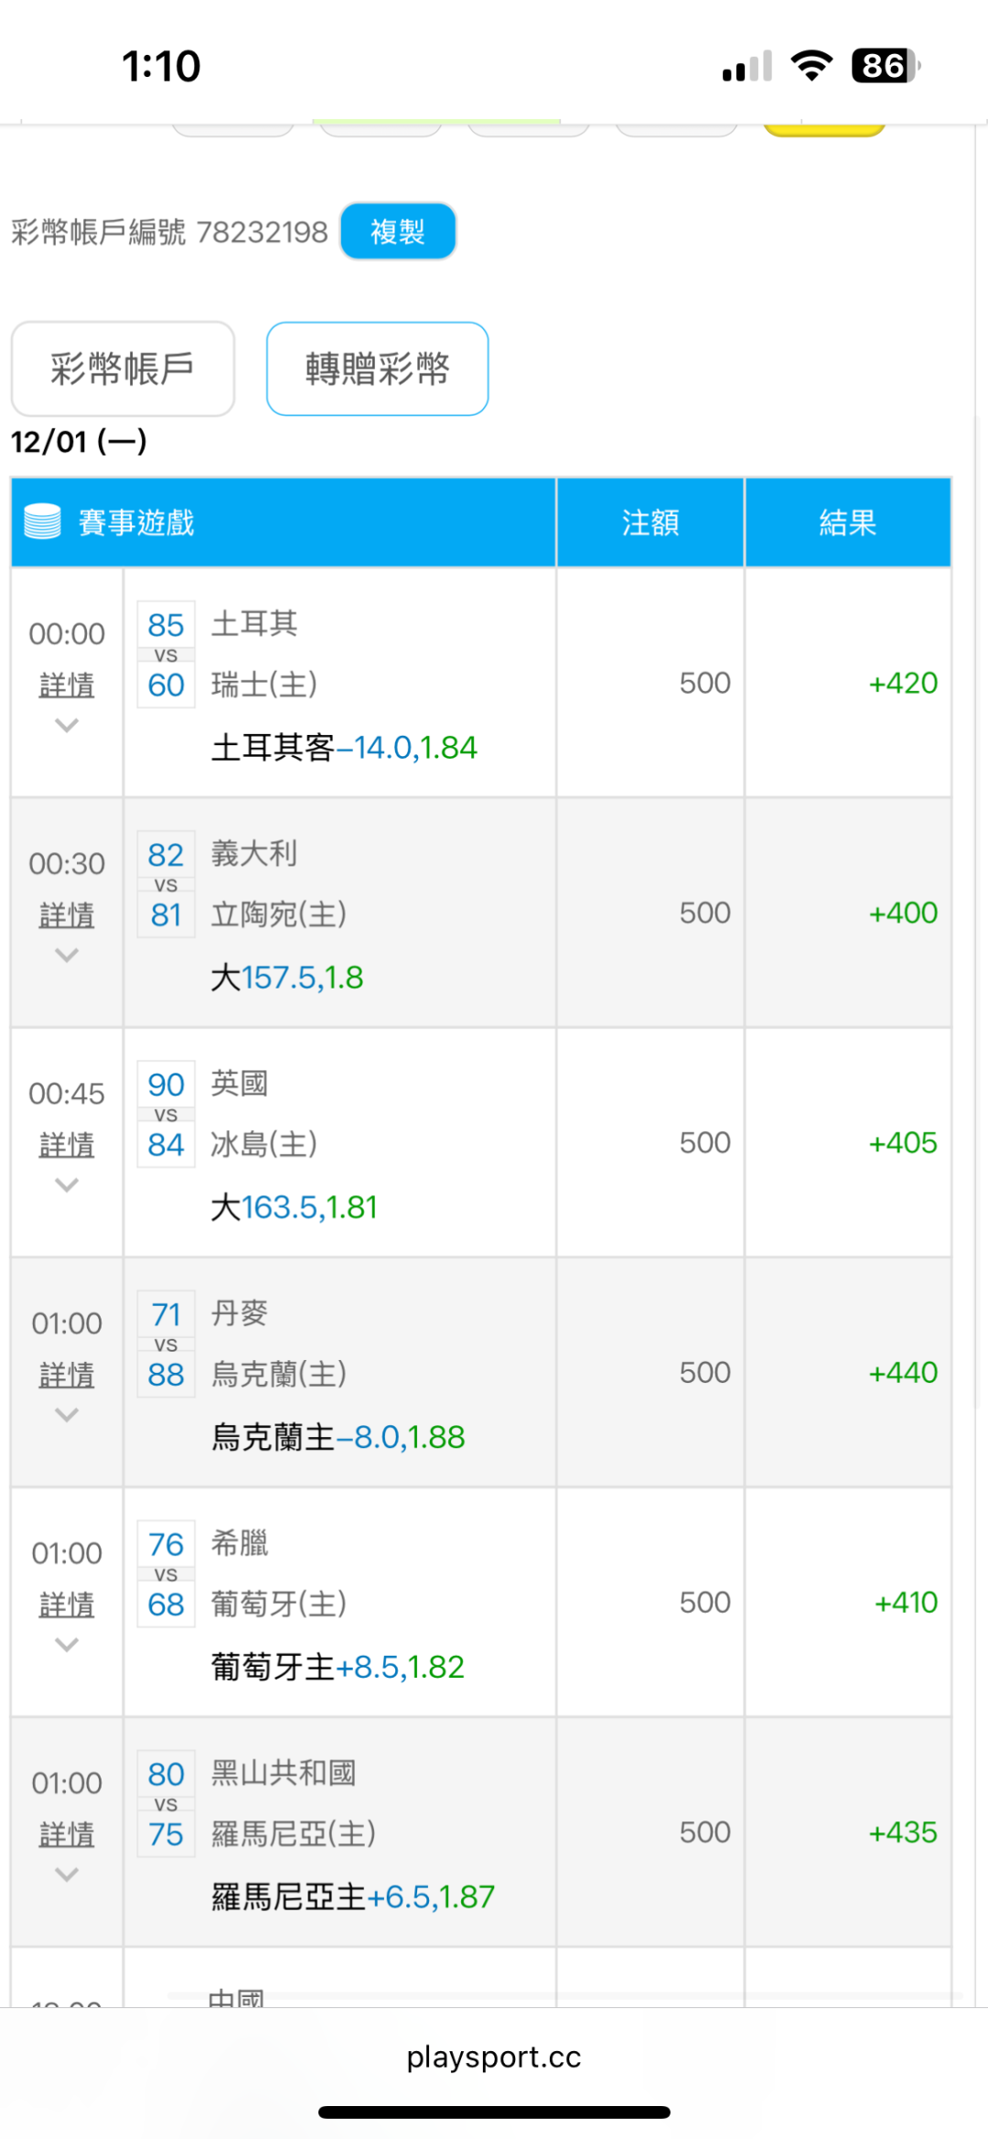The image size is (988, 2139).
Task: Open 詳情 link for the 00:00 match
Action: [x=67, y=685]
